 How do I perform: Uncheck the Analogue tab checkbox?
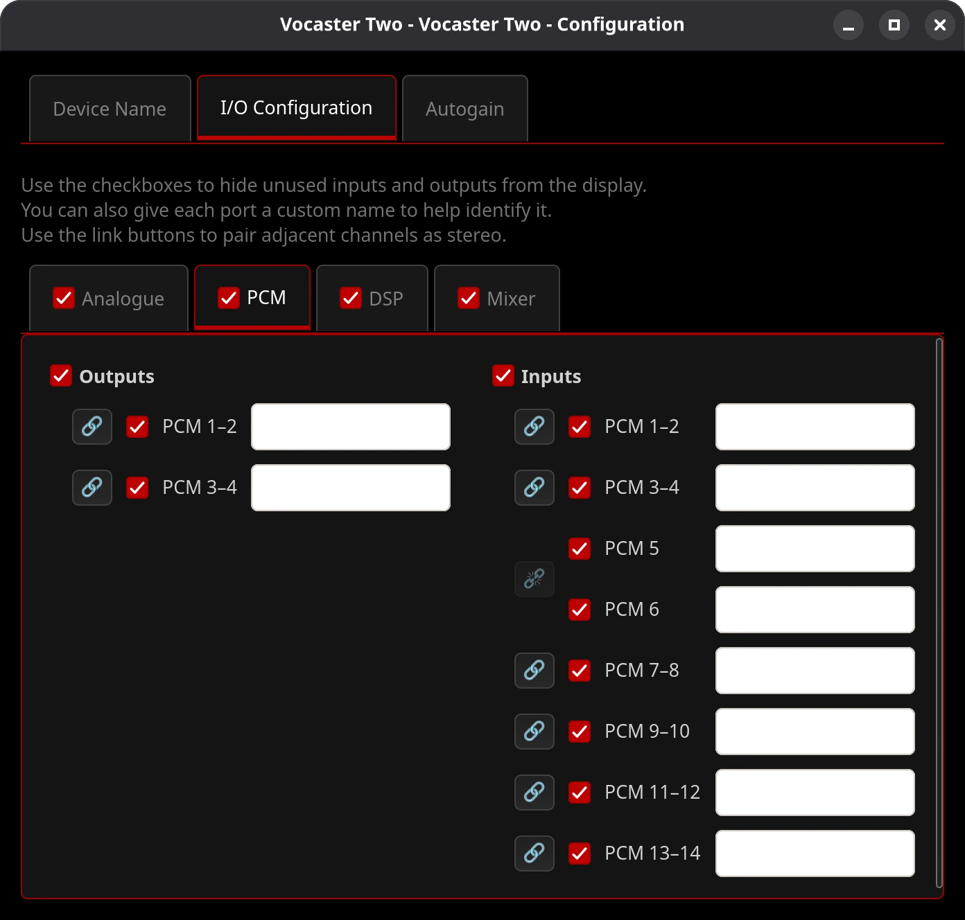pos(64,298)
